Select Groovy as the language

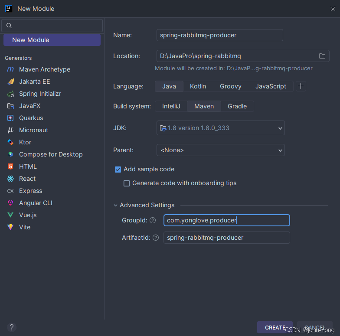[x=231, y=86]
